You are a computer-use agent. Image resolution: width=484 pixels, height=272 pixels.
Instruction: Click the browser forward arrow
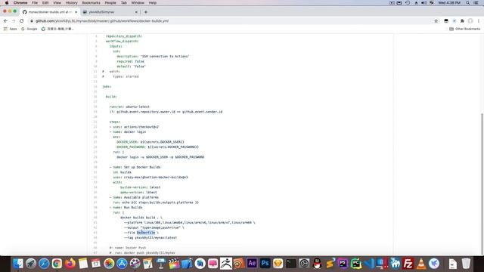pyautogui.click(x=14, y=21)
